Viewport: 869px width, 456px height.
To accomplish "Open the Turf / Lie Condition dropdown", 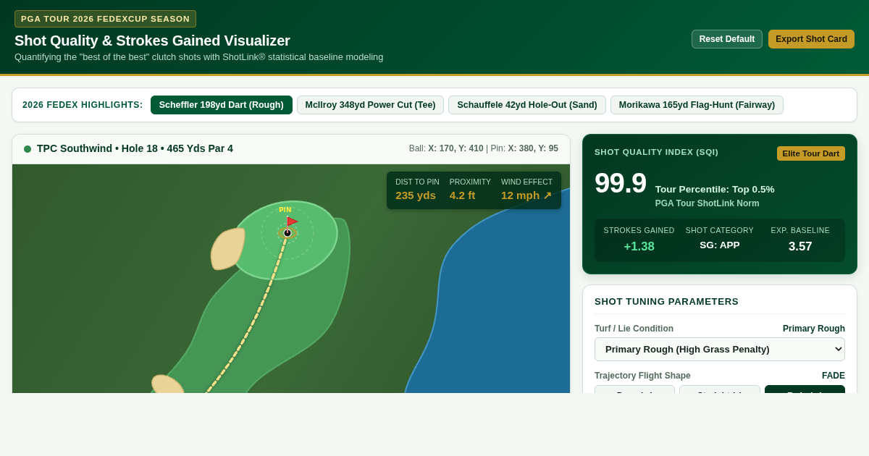I will point(720,349).
